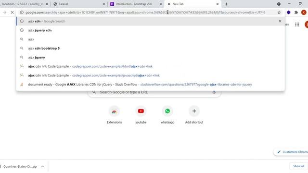Select 'ajax jquery cdn' history suggestion
Viewport: 308px width, 173px height.
pos(151,30)
